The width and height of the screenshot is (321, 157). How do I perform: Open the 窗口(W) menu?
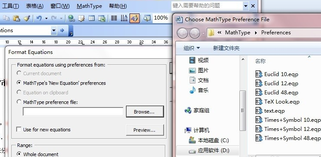point(60,6)
